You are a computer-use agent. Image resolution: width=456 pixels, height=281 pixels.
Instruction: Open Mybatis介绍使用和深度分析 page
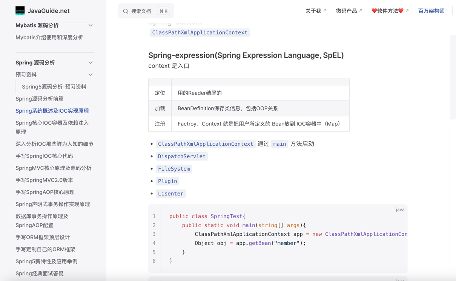49,37
